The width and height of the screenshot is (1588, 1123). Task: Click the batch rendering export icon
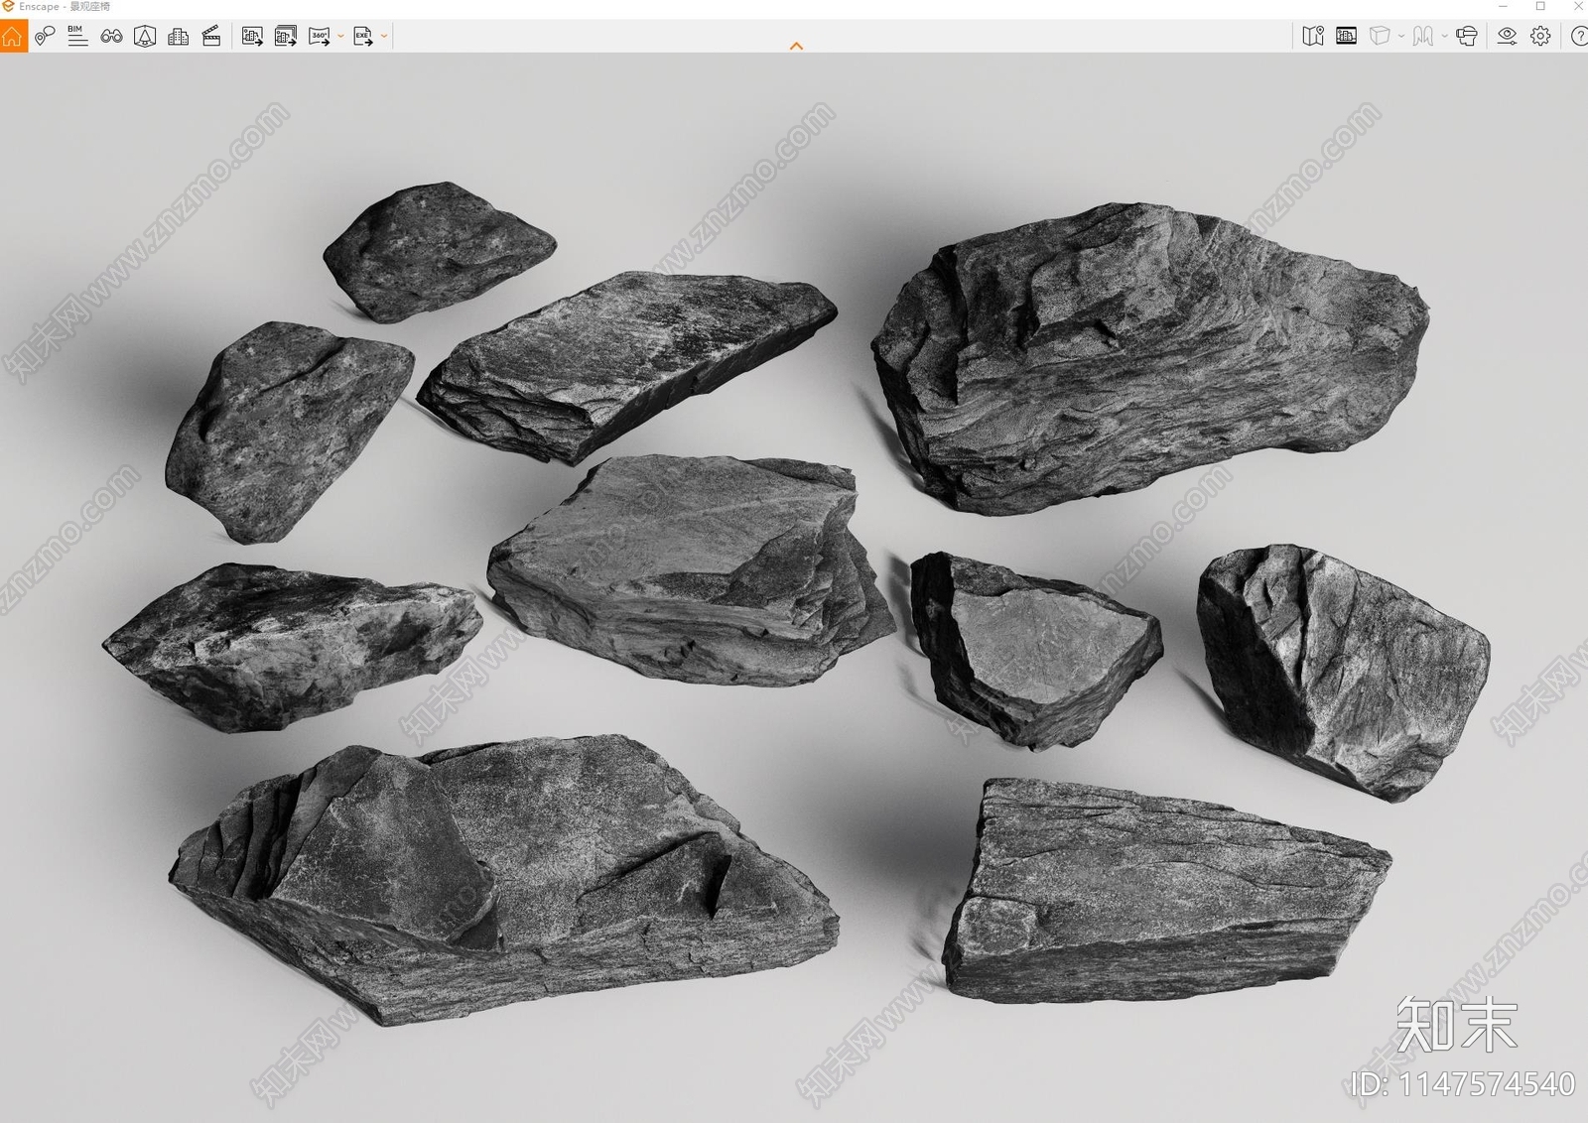click(286, 37)
